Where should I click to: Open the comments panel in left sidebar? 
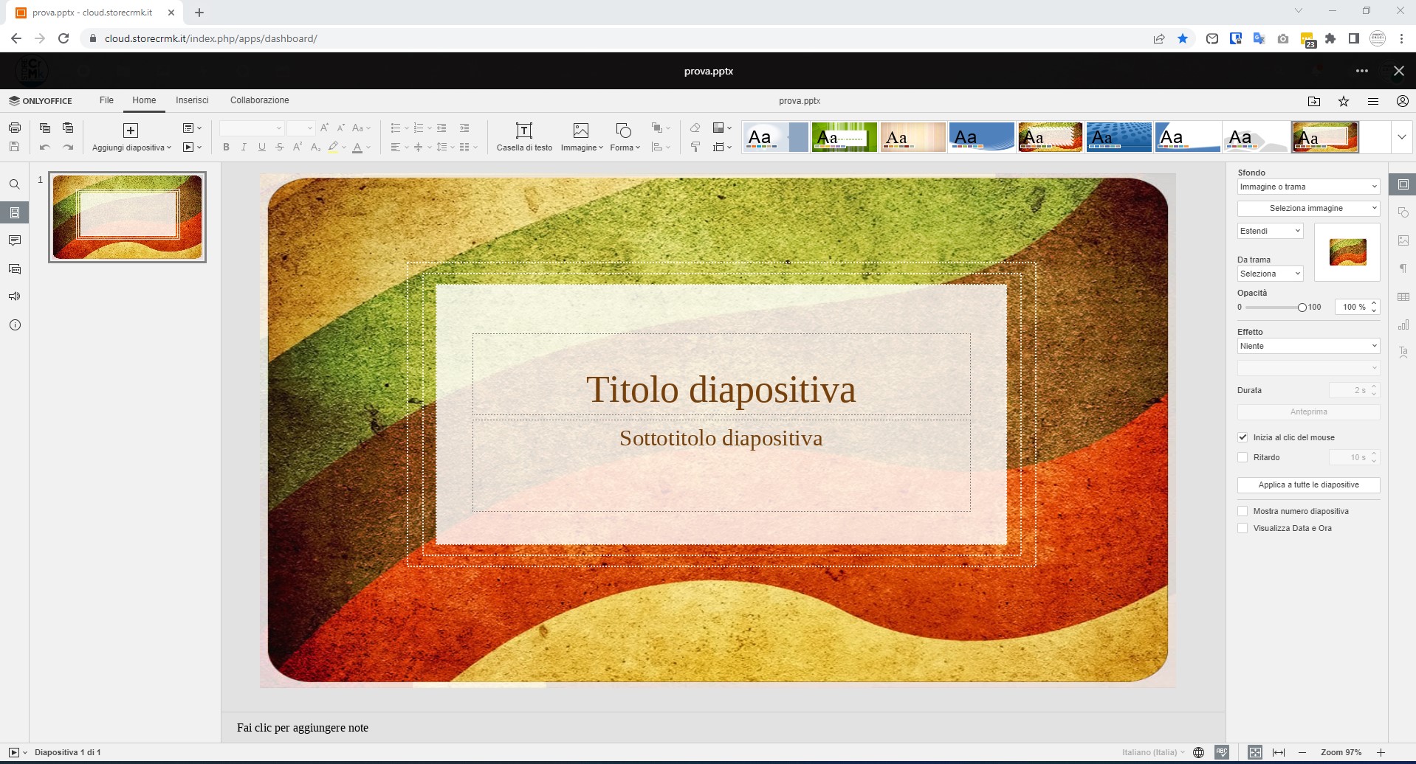click(14, 240)
